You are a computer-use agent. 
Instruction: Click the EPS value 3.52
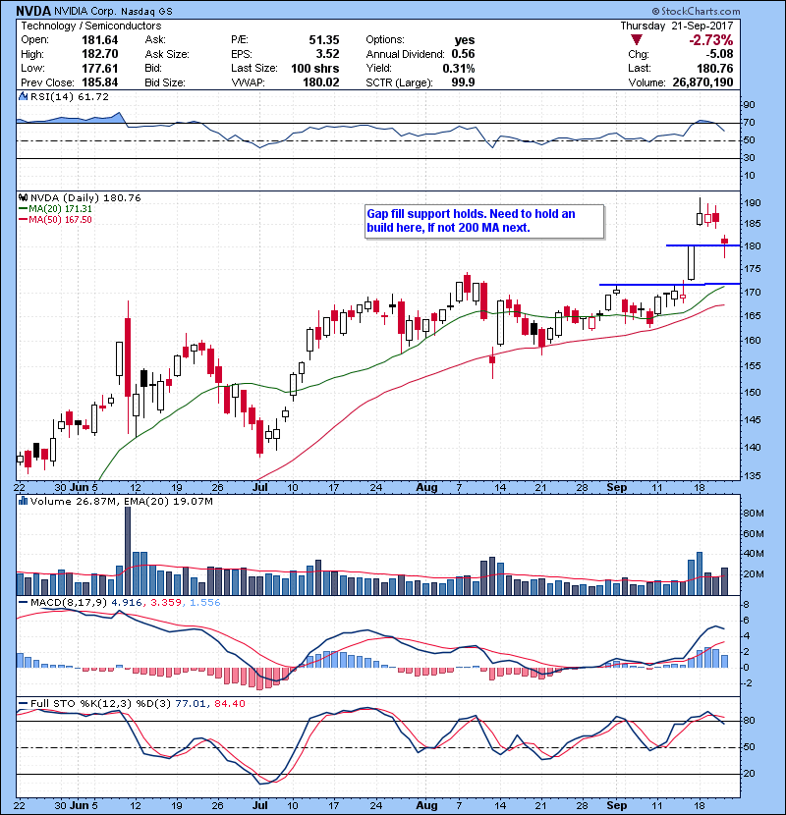(x=328, y=54)
